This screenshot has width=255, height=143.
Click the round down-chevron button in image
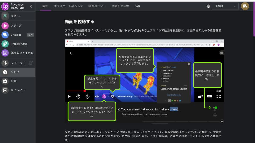point(222,121)
